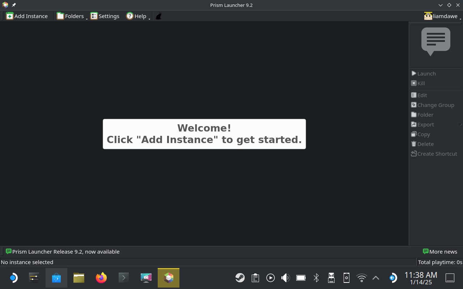Open Steam from the system tray

[240, 278]
